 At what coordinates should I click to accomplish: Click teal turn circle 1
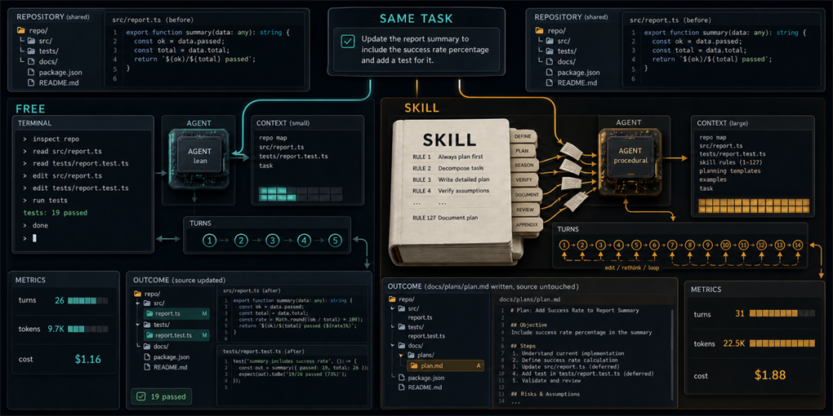pyautogui.click(x=210, y=241)
